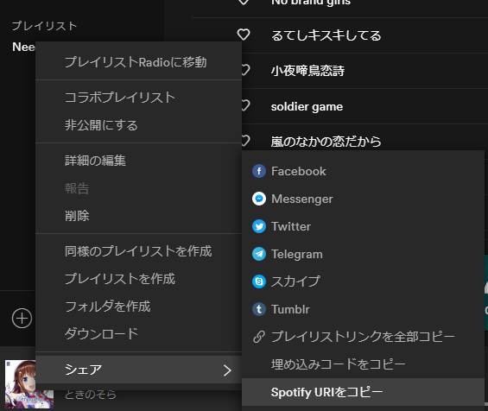Toggle the heart beside soldier game

(245, 105)
